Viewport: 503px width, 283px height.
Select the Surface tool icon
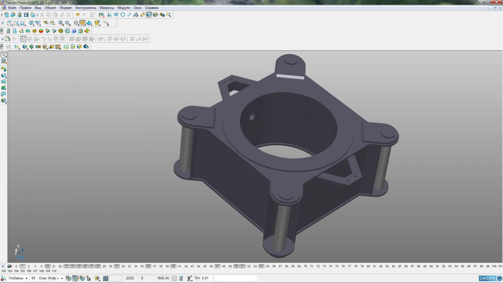point(142,14)
